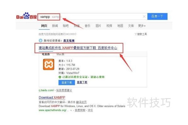Image resolution: width=188 pixels, height=125 pixels.
Task: Open the 百度快照 cached link
Action: tap(80, 110)
